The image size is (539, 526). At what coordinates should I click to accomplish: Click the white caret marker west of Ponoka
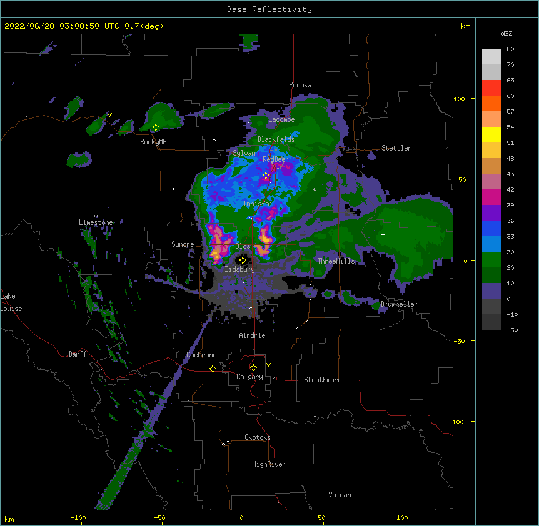point(228,92)
